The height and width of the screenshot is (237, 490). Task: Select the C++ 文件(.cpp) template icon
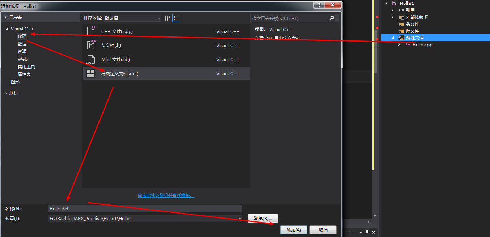(x=92, y=31)
